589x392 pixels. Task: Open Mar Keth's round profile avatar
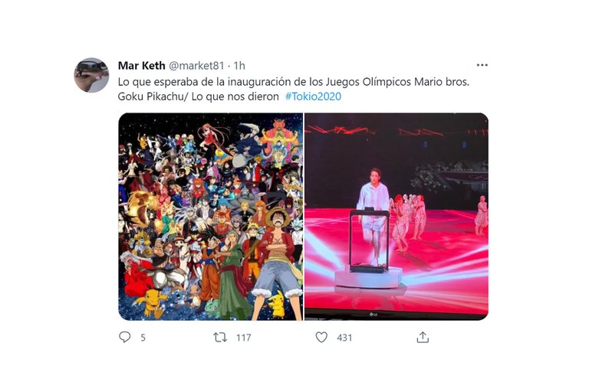[91, 75]
